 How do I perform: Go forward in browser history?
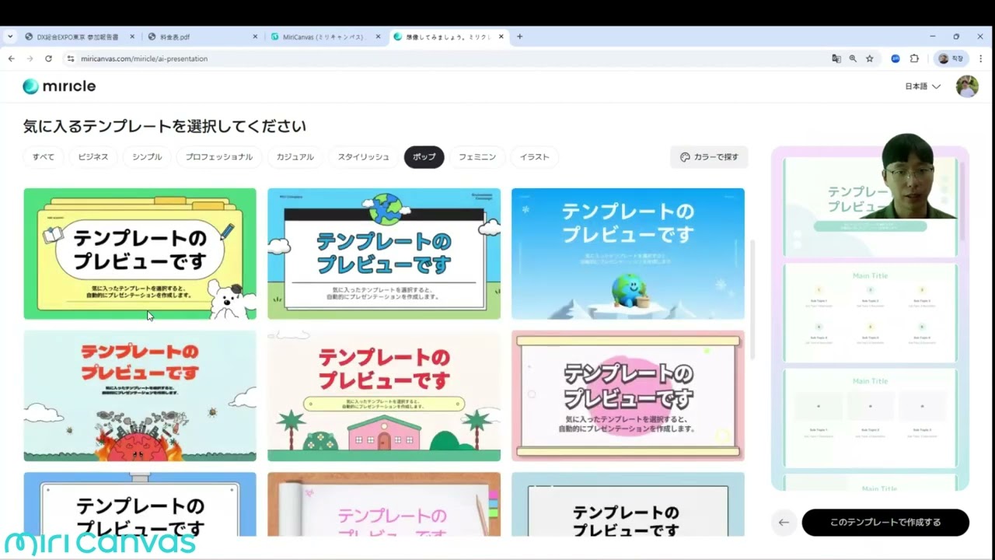[x=30, y=58]
